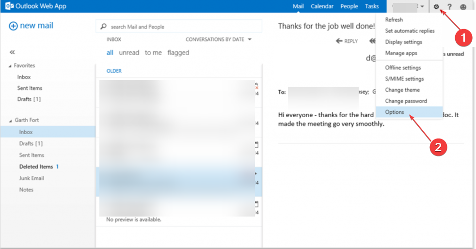Switch to the Mail tab

coord(298,6)
